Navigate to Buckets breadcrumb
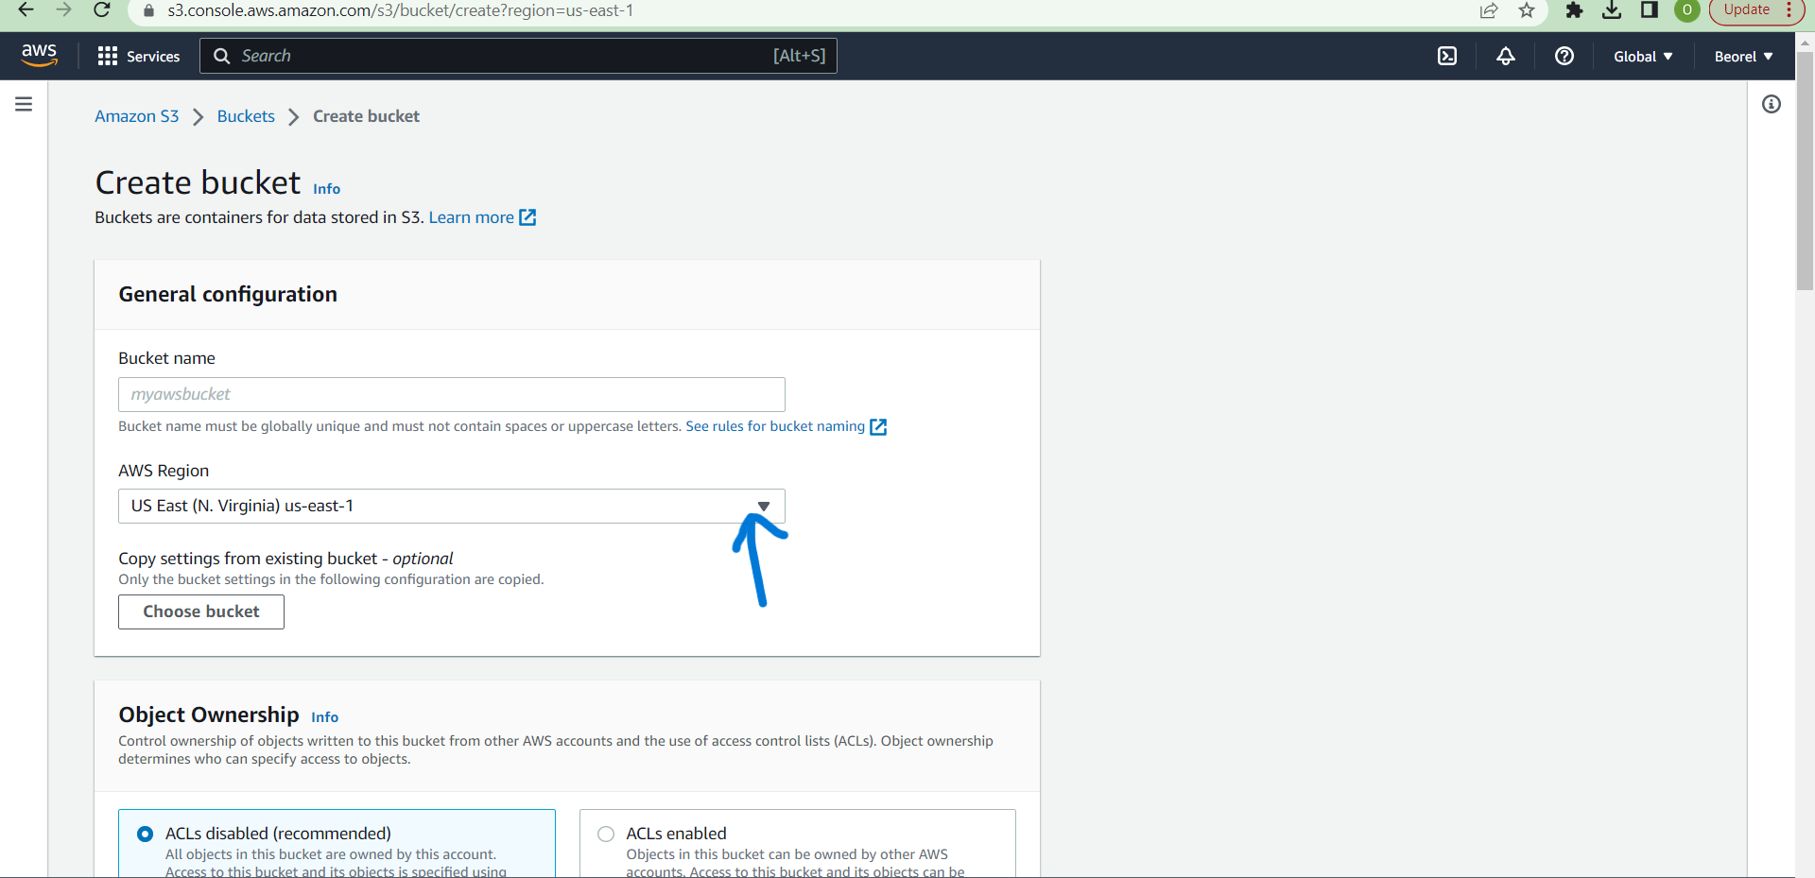The width and height of the screenshot is (1815, 878). 246,116
